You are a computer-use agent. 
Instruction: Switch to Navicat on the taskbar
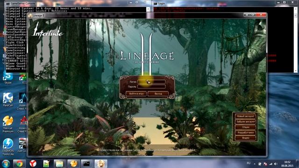pyautogui.click(x=73, y=164)
